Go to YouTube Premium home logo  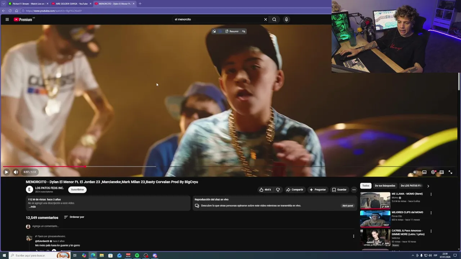(24, 19)
